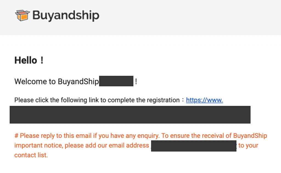Click the "to your" text after redacted email

[x=248, y=146]
